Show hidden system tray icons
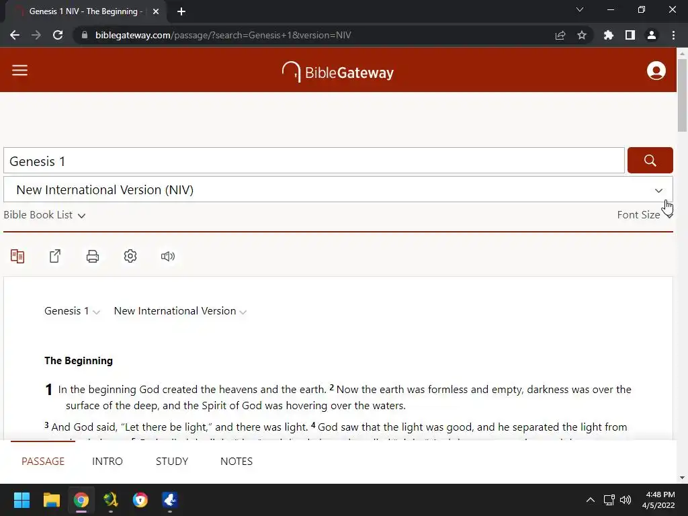Image resolution: width=688 pixels, height=516 pixels. click(591, 500)
